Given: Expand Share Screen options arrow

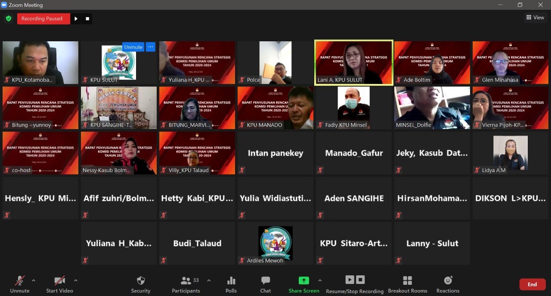Looking at the screenshot, I should pyautogui.click(x=320, y=281).
